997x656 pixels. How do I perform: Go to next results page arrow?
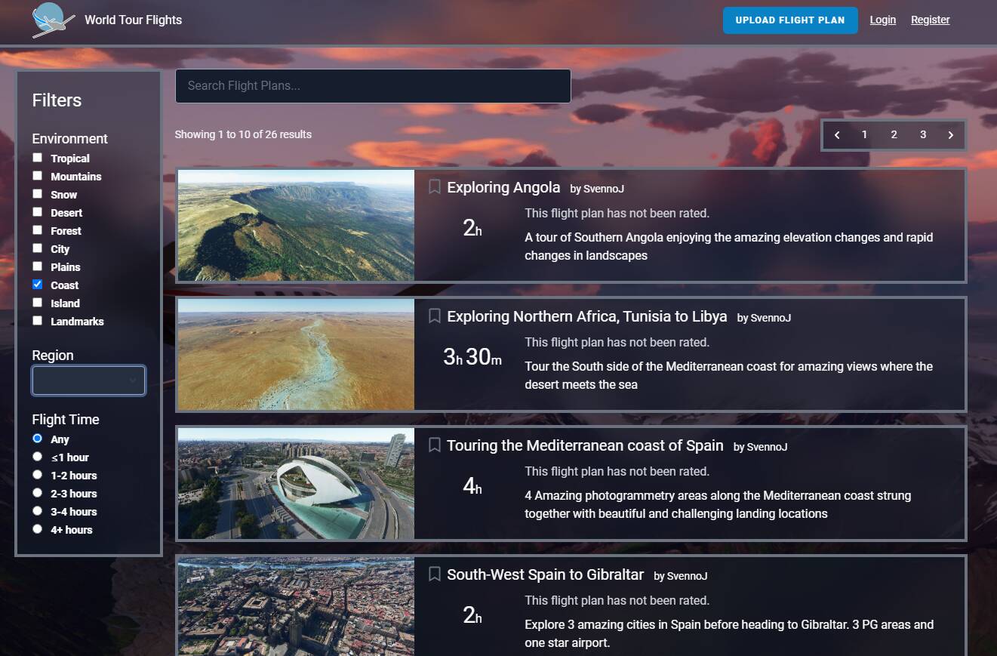click(950, 135)
